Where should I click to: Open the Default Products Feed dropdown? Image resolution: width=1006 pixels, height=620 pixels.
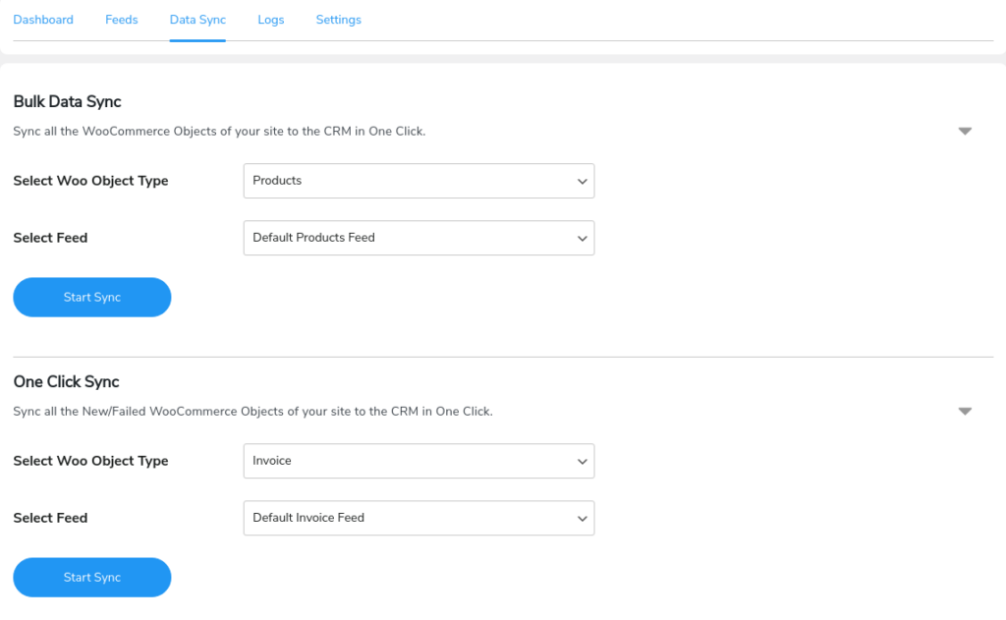pos(419,238)
